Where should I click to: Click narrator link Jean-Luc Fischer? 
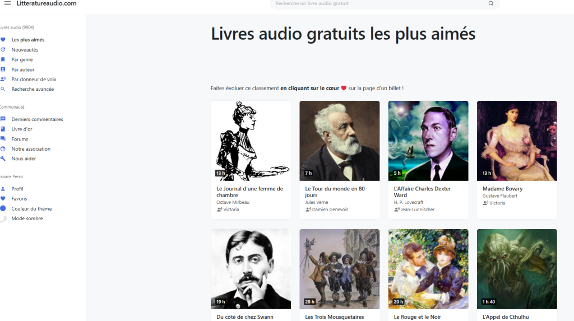417,210
